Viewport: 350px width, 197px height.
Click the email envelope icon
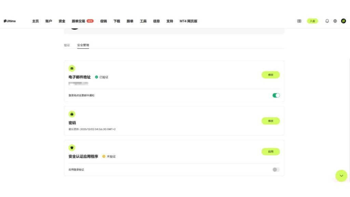point(72,68)
